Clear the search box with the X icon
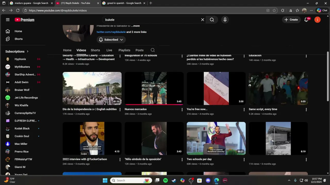This screenshot has height=185, width=330. tap(203, 20)
